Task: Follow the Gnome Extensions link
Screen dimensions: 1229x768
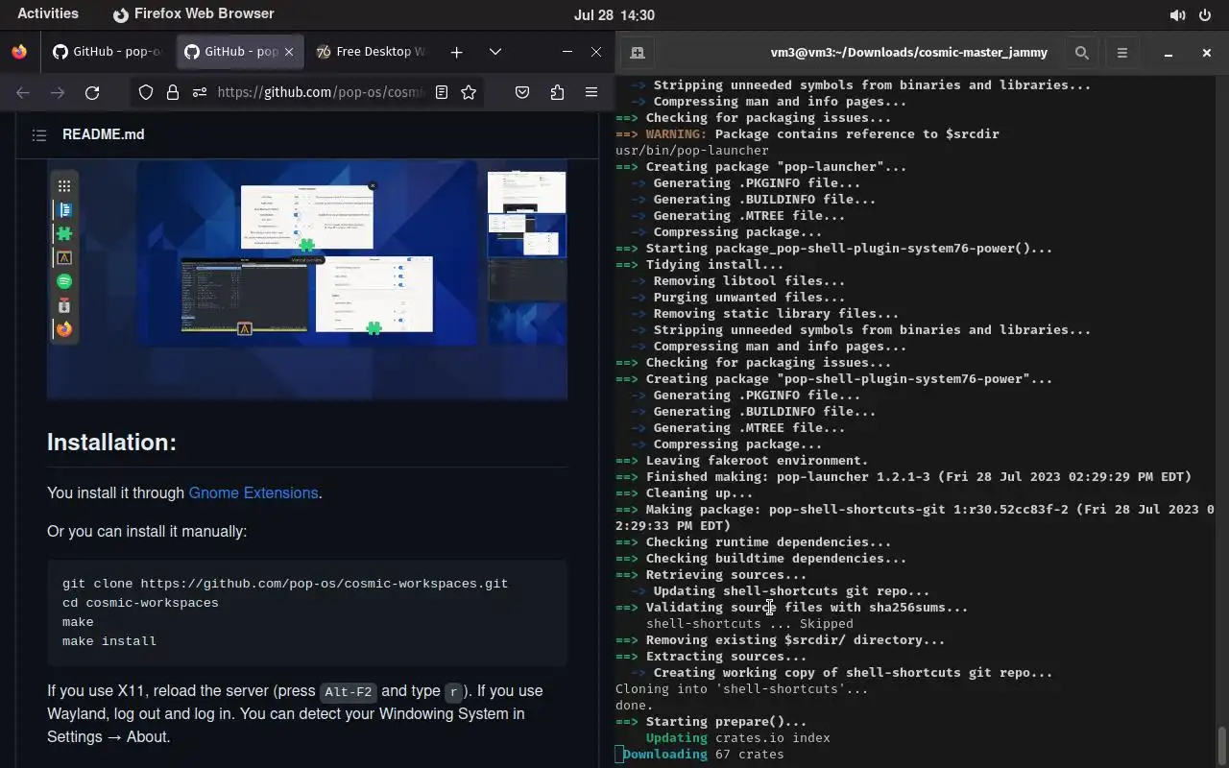Action: [x=253, y=492]
